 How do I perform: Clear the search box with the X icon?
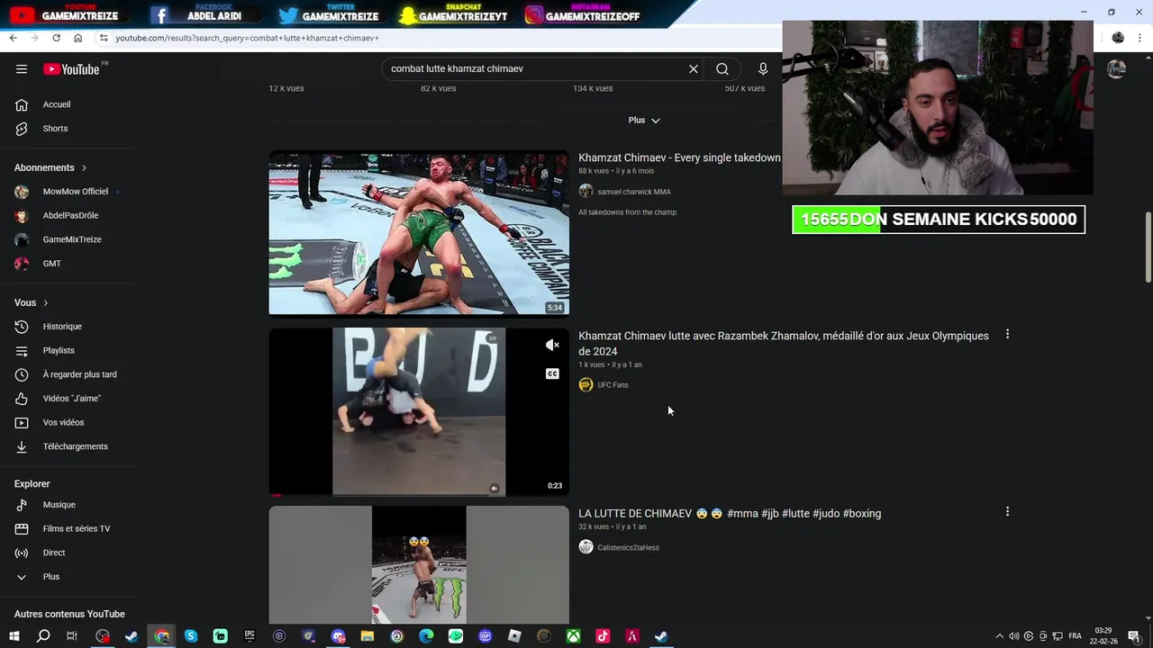click(x=694, y=68)
